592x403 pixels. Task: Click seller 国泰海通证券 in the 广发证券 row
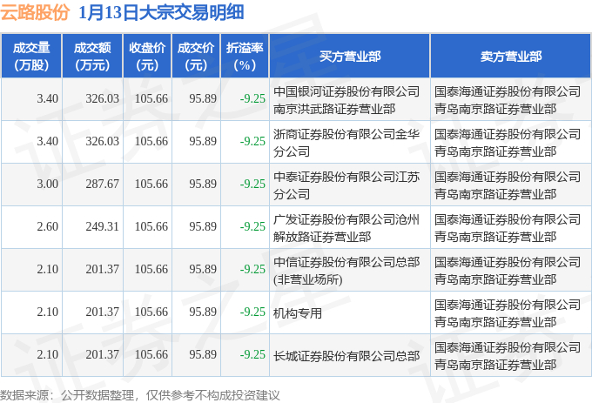[x=508, y=228]
